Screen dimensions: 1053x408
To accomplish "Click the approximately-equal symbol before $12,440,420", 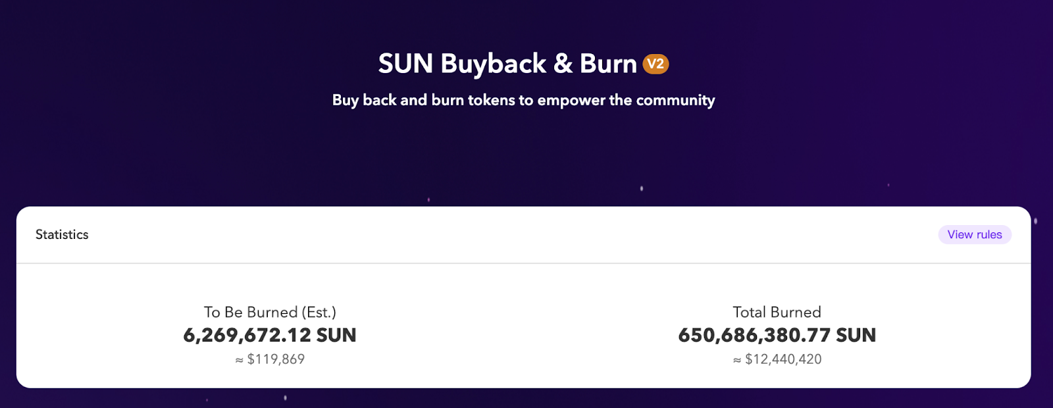I will [x=737, y=360].
